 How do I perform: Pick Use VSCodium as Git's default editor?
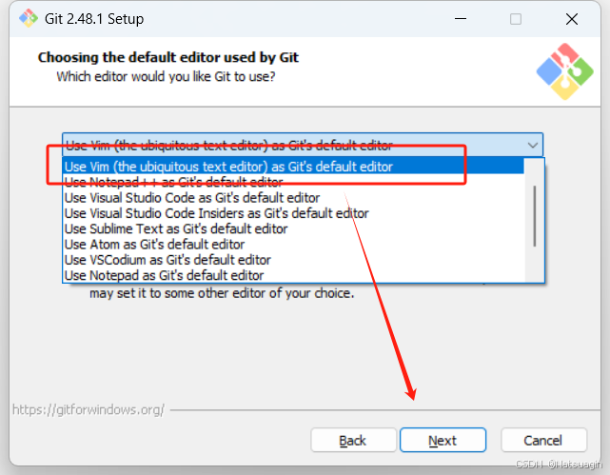[x=293, y=260]
